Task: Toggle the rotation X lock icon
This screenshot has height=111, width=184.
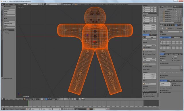Action: coord(155,8)
